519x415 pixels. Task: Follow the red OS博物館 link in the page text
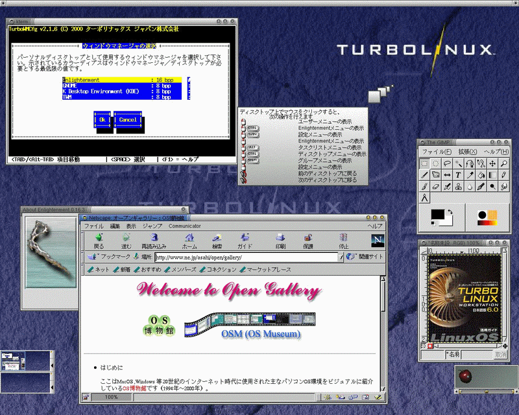tap(134, 388)
